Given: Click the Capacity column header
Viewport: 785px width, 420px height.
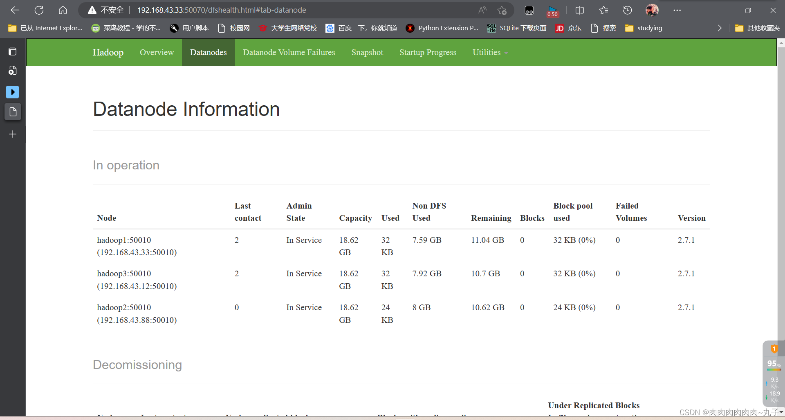Looking at the screenshot, I should click(355, 218).
